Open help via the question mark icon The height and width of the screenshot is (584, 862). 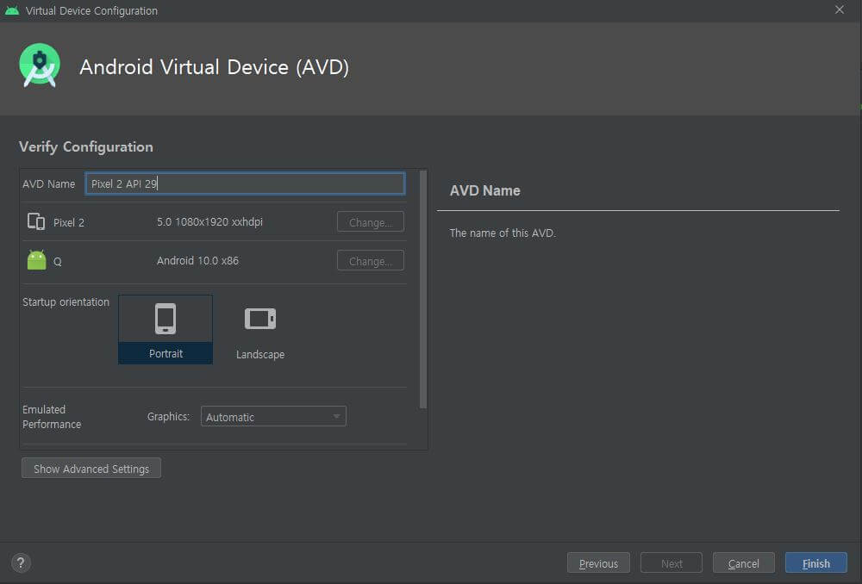pyautogui.click(x=20, y=562)
